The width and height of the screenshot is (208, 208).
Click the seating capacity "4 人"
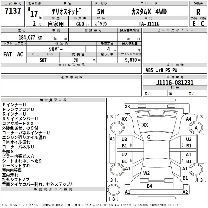[x=112, y=49]
